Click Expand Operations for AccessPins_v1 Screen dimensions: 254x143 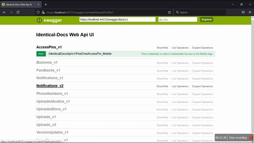202,48
